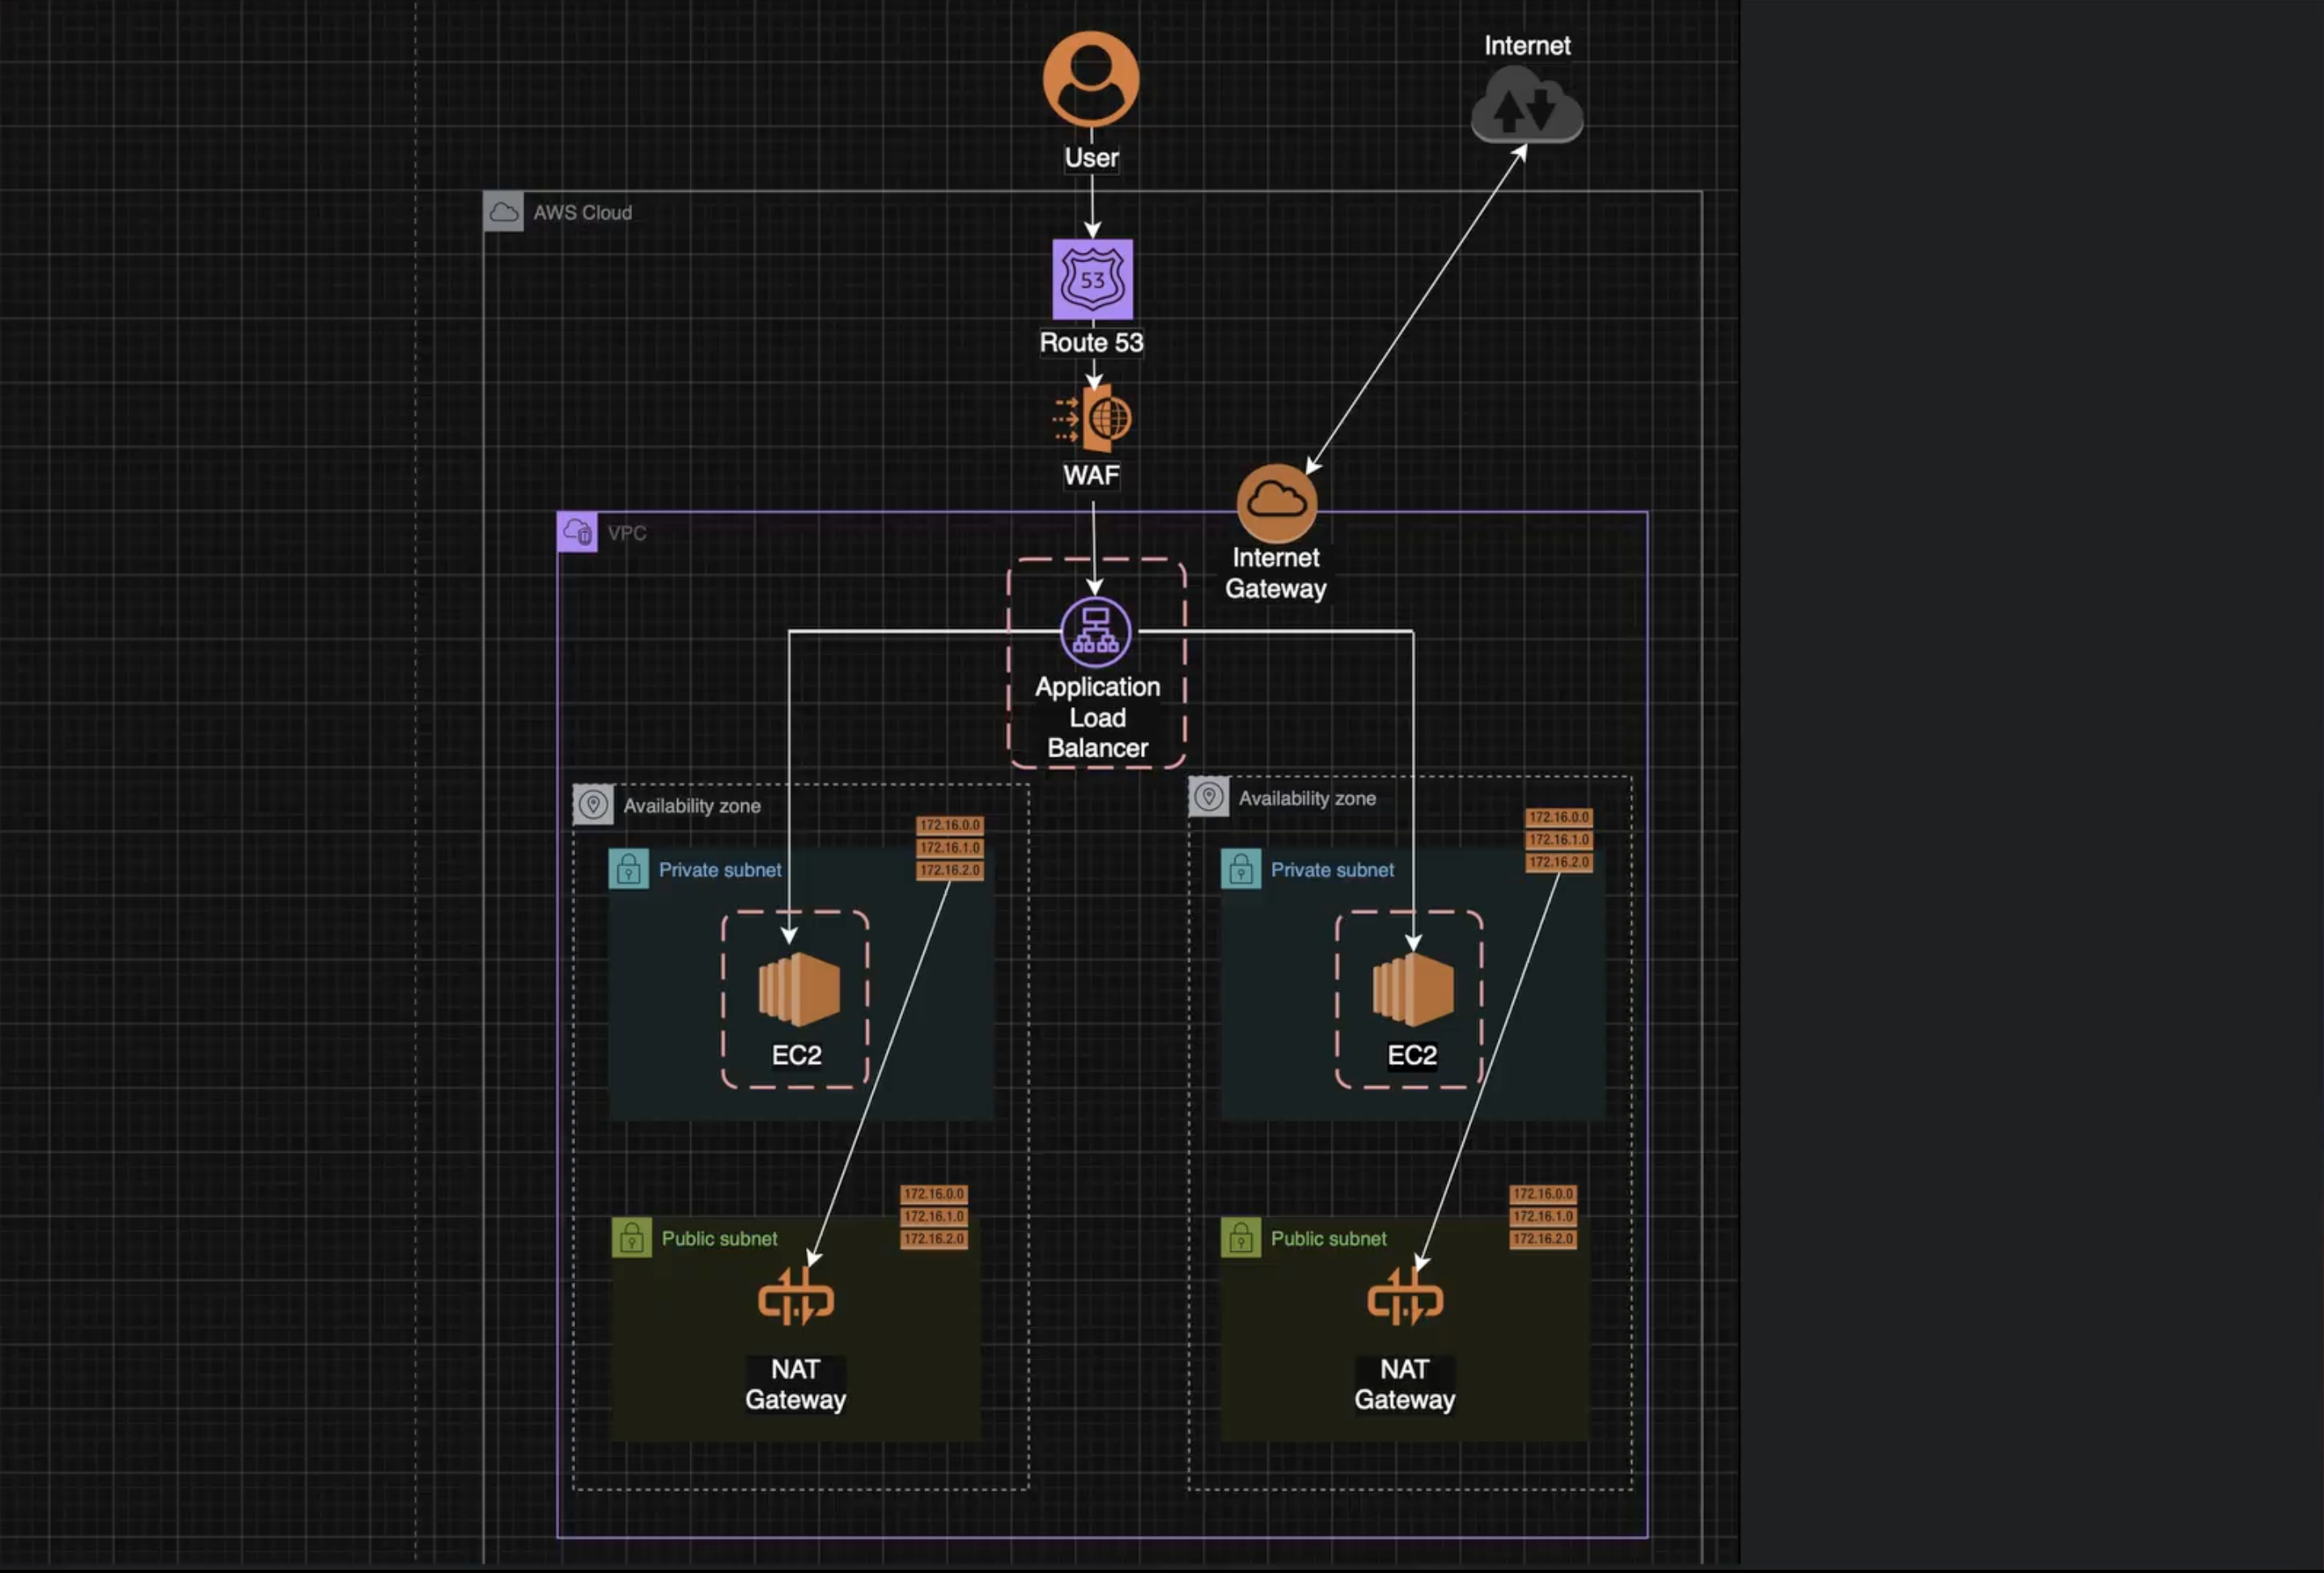2324x1573 pixels.
Task: Click the Internet cloud icon
Action: coord(1527,105)
